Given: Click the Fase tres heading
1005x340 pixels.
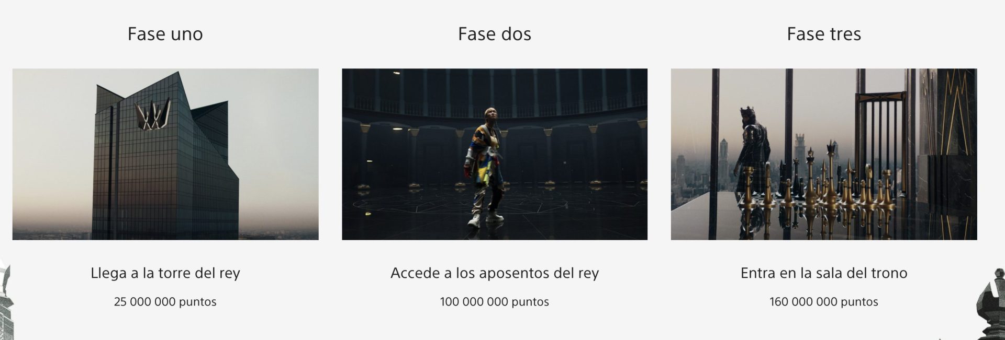Looking at the screenshot, I should click(824, 34).
